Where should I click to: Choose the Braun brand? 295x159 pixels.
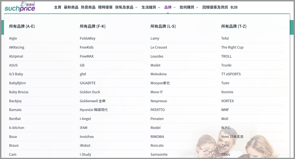14,146
